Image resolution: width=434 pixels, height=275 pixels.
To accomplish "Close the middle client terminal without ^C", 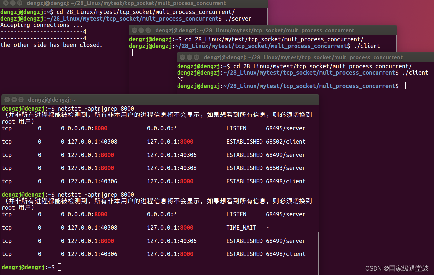I will pyautogui.click(x=134, y=30).
